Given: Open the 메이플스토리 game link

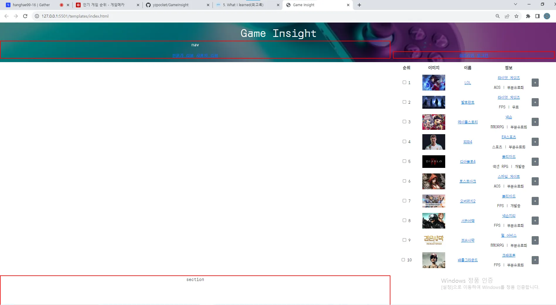Looking at the screenshot, I should point(468,122).
